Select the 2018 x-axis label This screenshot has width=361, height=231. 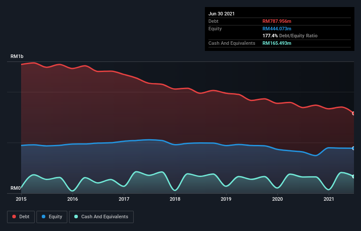[x=175, y=199]
